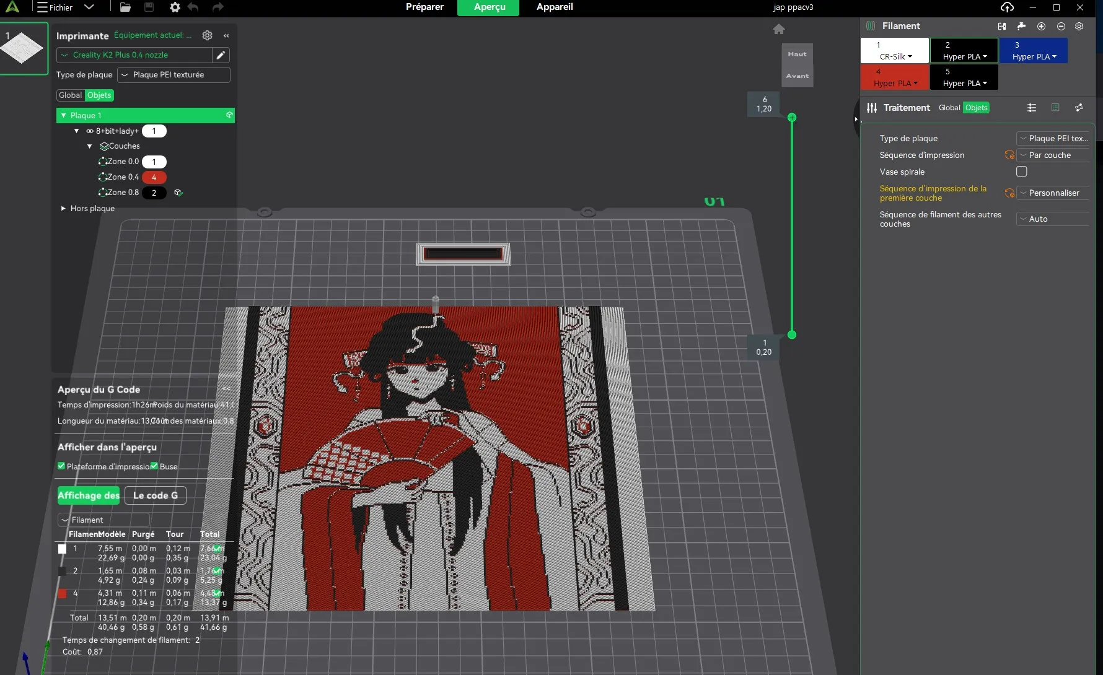Click the parameter table icon in Traitement
The image size is (1103, 675).
(1055, 108)
